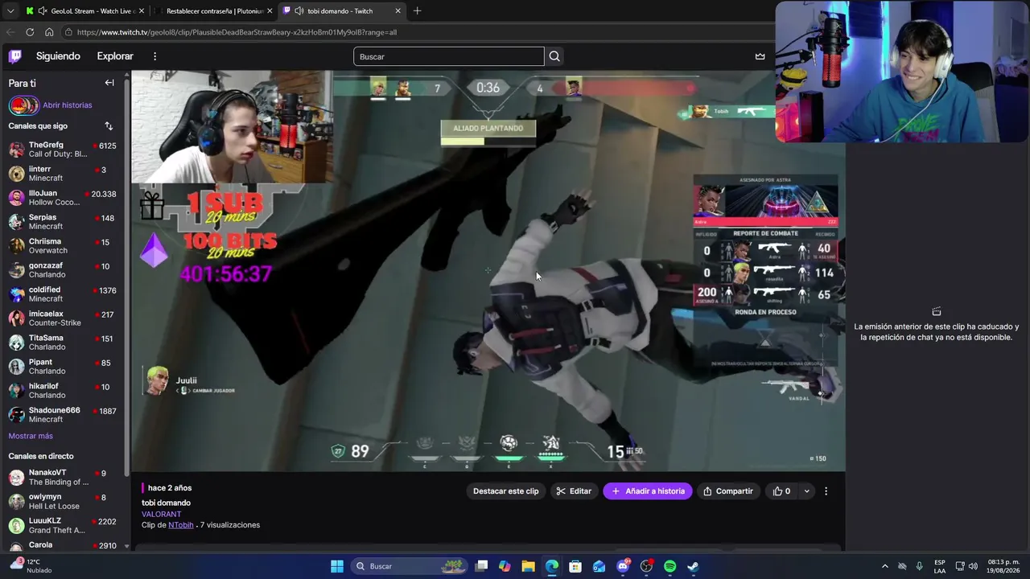The width and height of the screenshot is (1030, 579).
Task: Click the Compartir button
Action: tap(728, 491)
